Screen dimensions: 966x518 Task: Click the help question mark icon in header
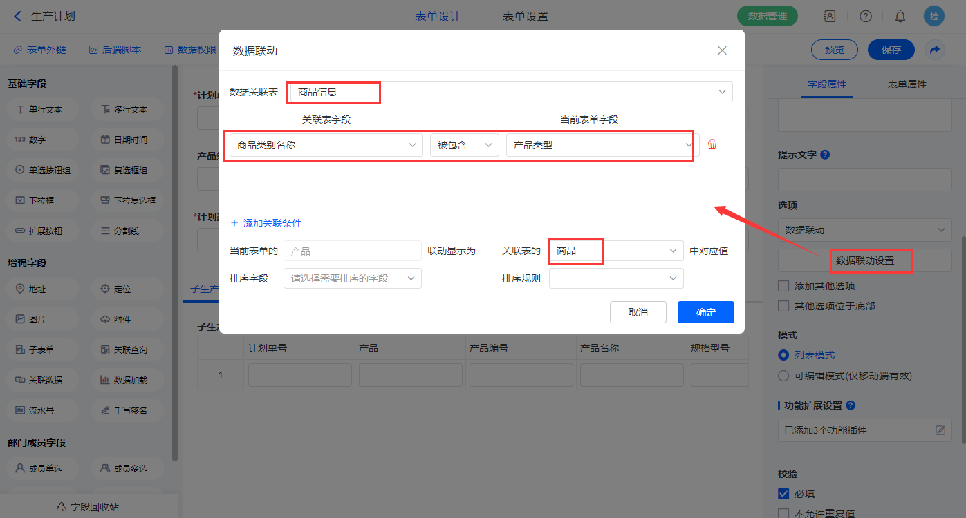(x=865, y=16)
